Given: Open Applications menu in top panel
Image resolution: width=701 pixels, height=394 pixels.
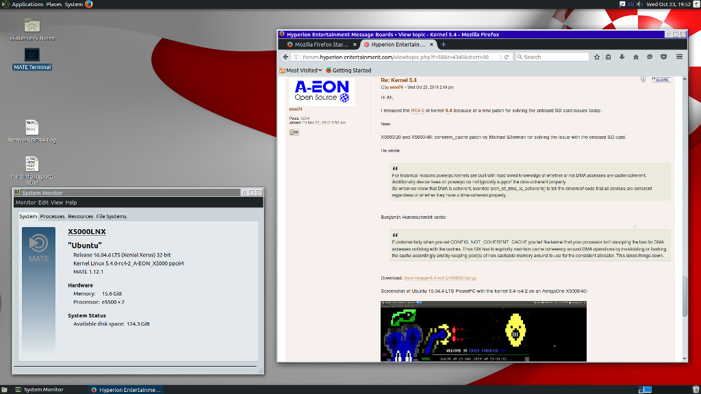Looking at the screenshot, I should [27, 4].
